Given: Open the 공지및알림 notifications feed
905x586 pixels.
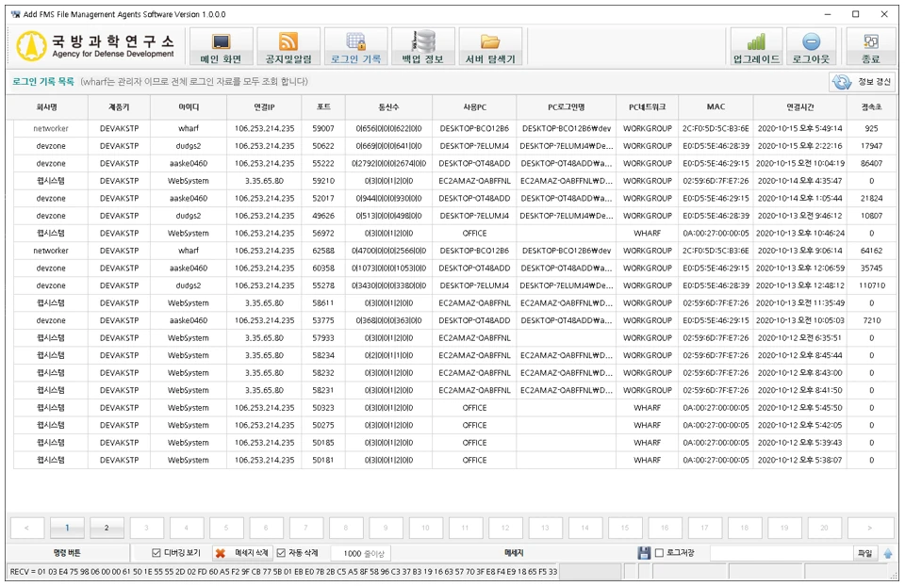Looking at the screenshot, I should 288,46.
